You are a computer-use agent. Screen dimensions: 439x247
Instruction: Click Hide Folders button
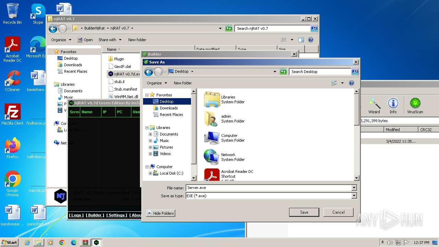161,213
